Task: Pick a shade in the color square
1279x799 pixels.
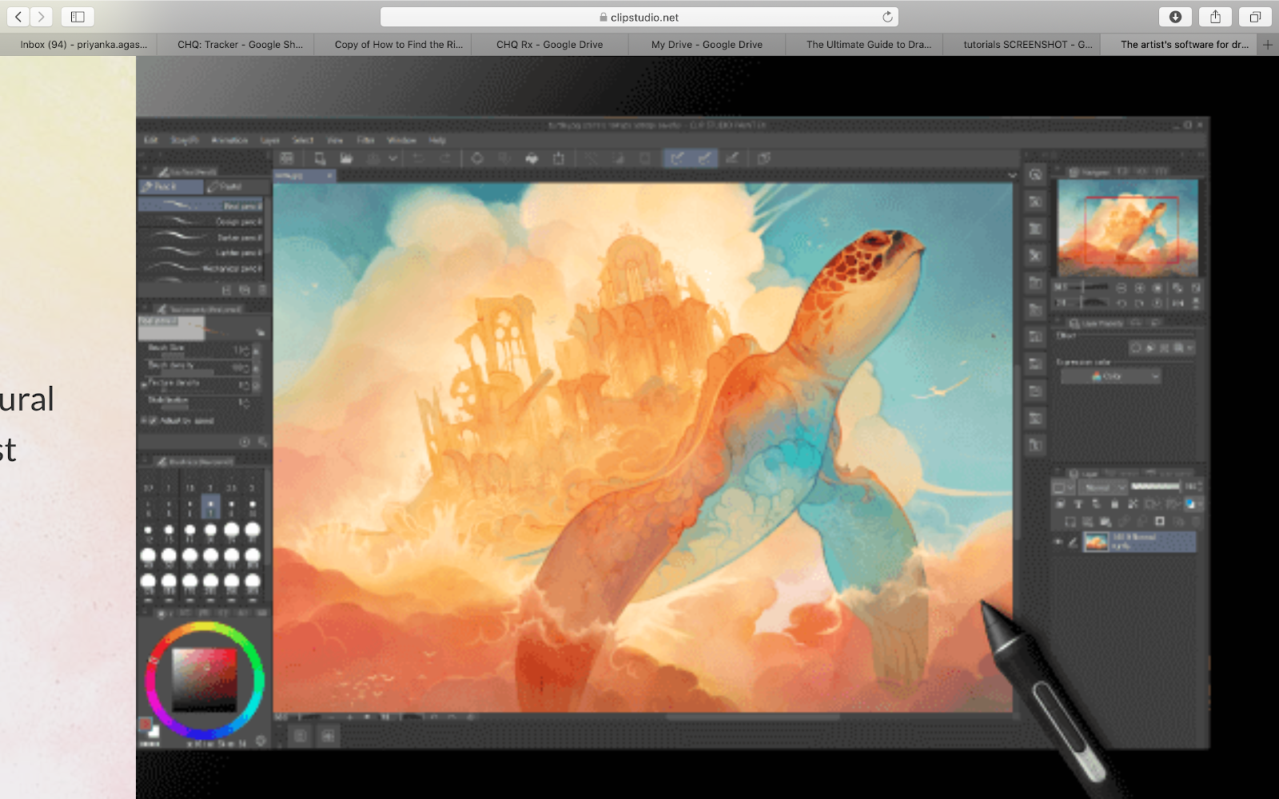Action: click(205, 679)
